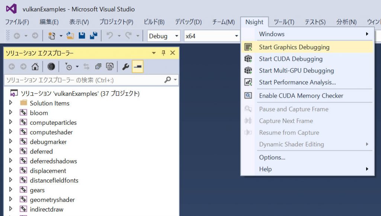Open Help submenu in Nsight menu
This screenshot has height=216, width=381.
click(307, 169)
